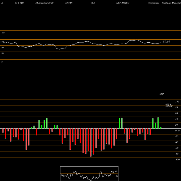
Task: Click the 100 label on RSI left axis
Action: pos(3,33)
